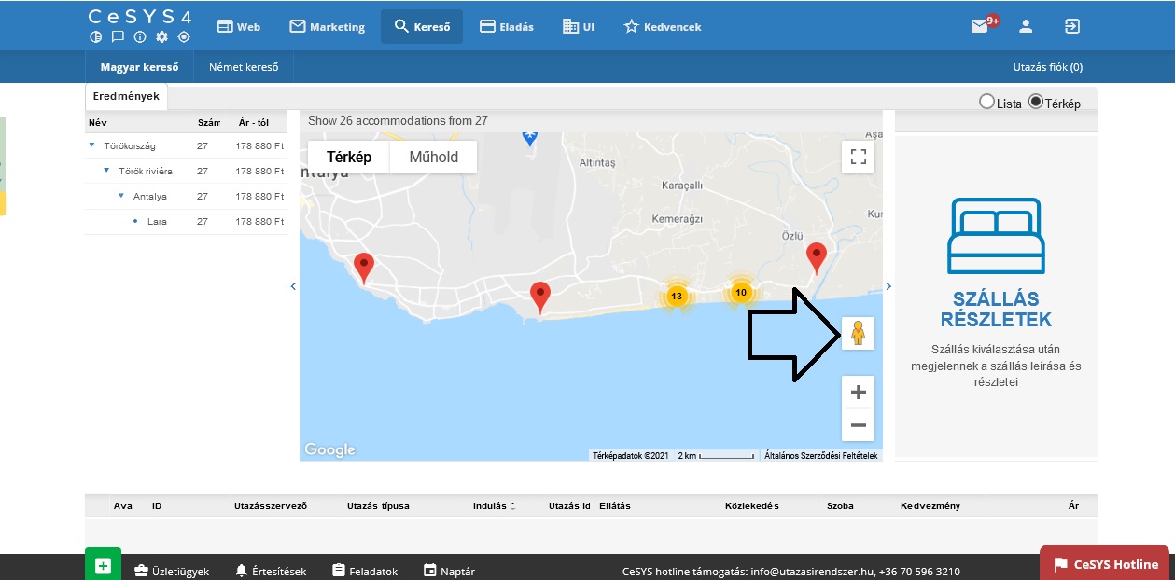Click the Utazás típusa column header
The height and width of the screenshot is (580, 1175).
point(378,506)
